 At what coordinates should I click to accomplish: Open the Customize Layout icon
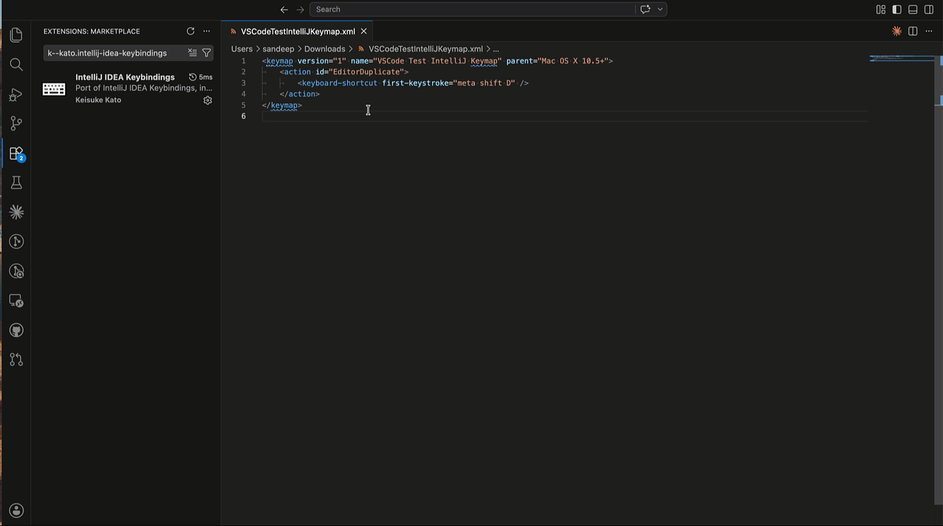(880, 10)
